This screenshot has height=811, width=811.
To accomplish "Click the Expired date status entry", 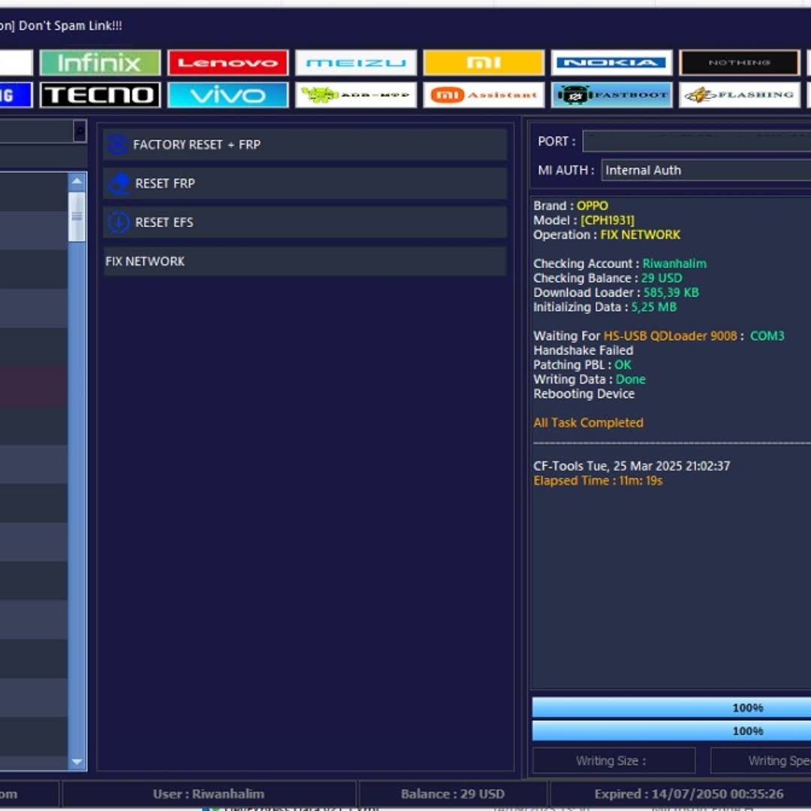I will click(x=689, y=794).
